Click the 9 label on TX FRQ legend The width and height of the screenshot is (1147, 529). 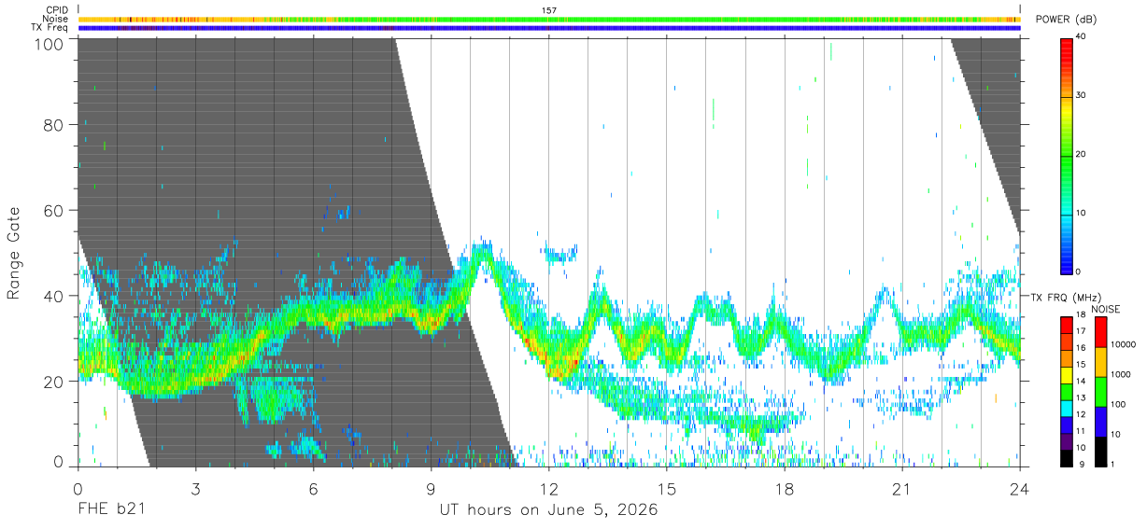pyautogui.click(x=1083, y=464)
